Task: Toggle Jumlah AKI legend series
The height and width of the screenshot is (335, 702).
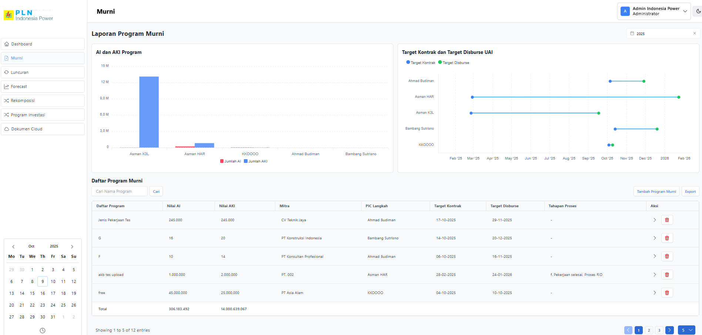Action: coord(255,161)
